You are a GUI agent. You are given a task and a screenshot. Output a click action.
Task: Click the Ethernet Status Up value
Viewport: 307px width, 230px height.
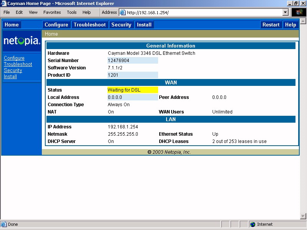tap(215, 134)
